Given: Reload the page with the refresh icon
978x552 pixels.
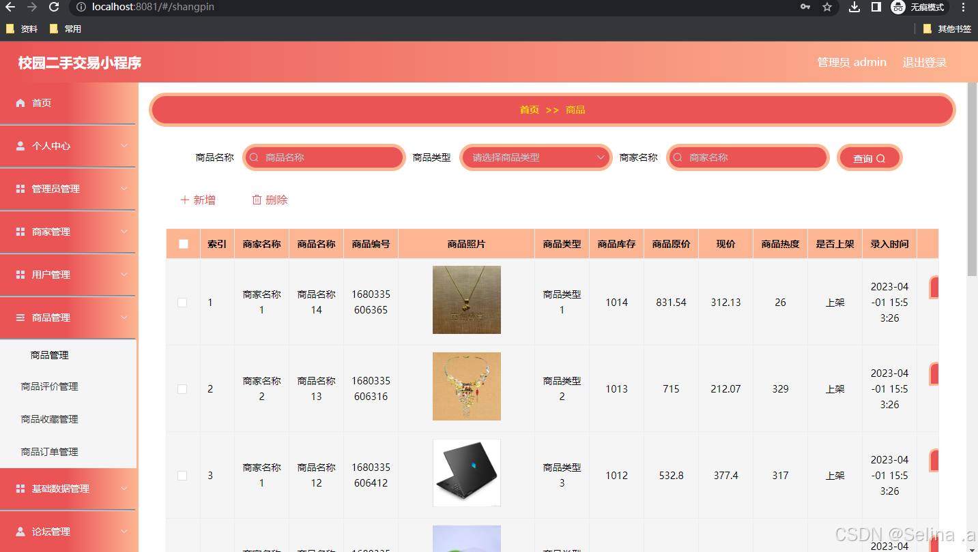Looking at the screenshot, I should 54,7.
